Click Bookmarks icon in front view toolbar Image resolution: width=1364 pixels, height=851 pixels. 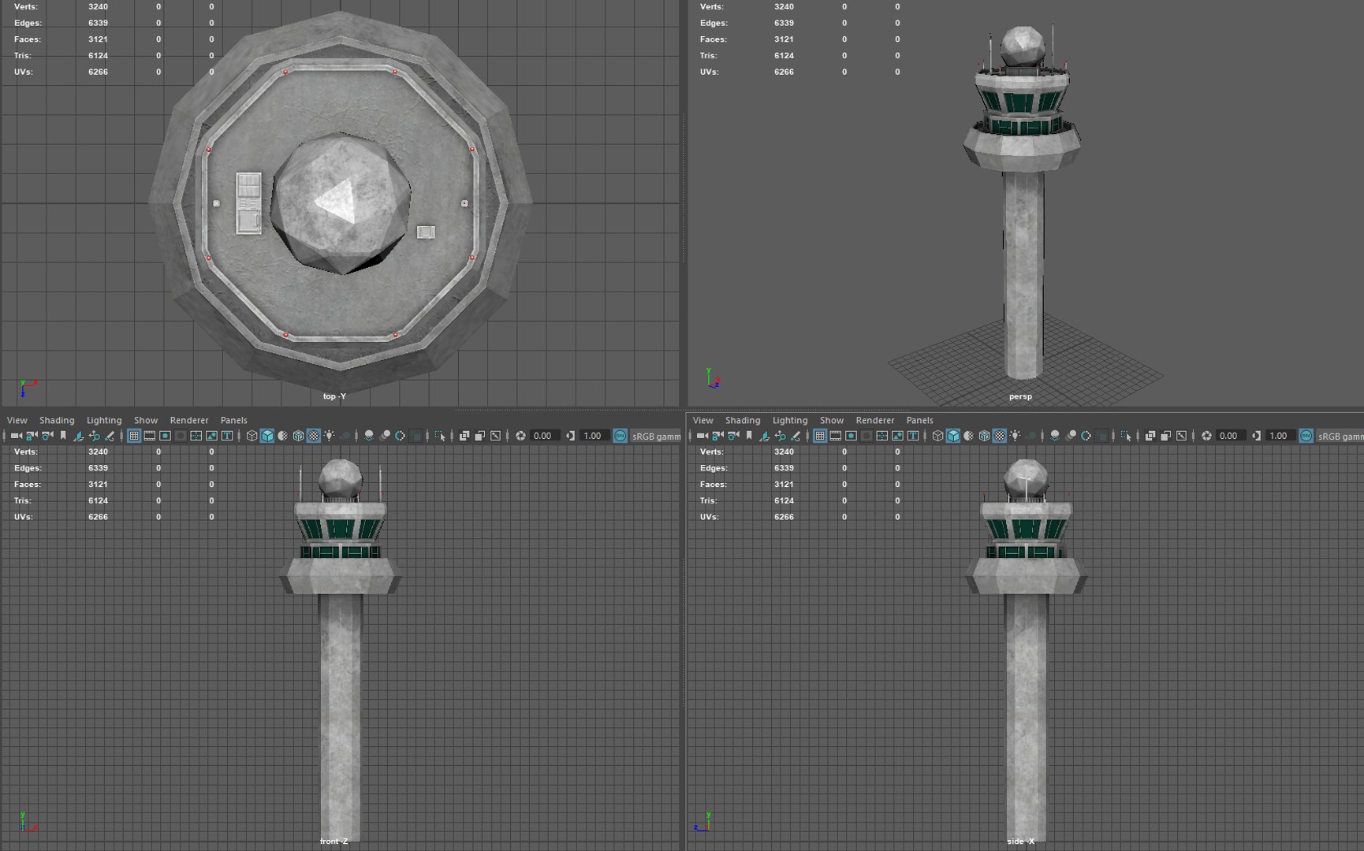click(x=63, y=436)
